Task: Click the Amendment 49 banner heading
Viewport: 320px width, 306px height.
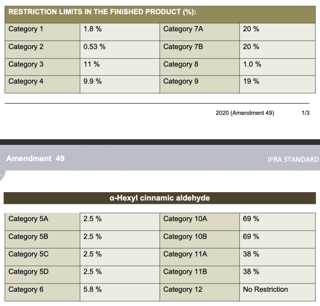Action: click(35, 159)
